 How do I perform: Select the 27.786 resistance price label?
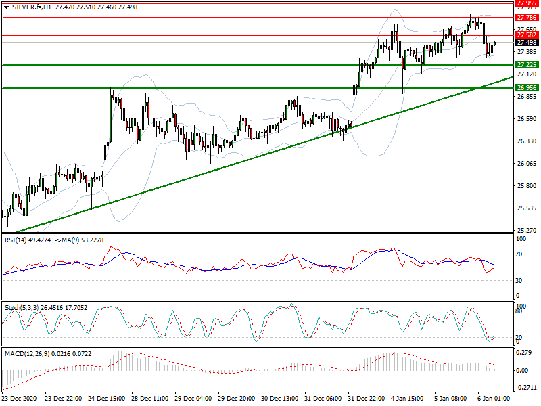[x=527, y=18]
